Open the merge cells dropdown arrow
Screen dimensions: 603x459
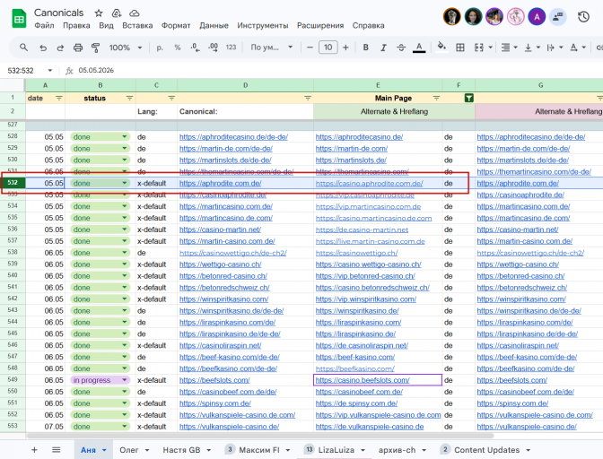(490, 48)
